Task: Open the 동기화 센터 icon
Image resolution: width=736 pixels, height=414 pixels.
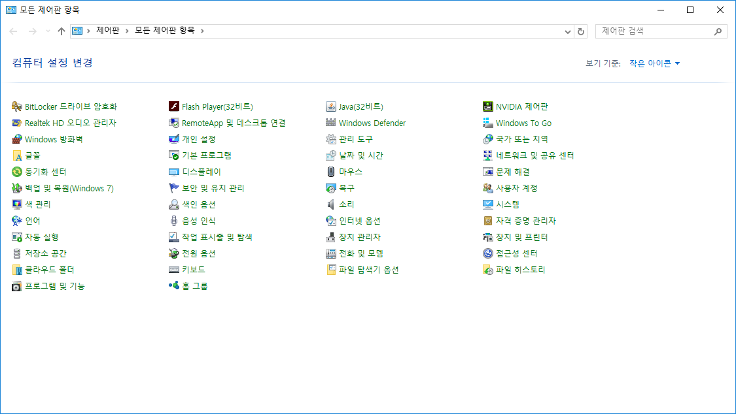Action: tap(17, 172)
